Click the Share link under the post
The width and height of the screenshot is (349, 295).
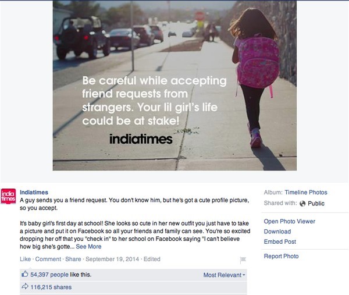pyautogui.click(x=73, y=259)
